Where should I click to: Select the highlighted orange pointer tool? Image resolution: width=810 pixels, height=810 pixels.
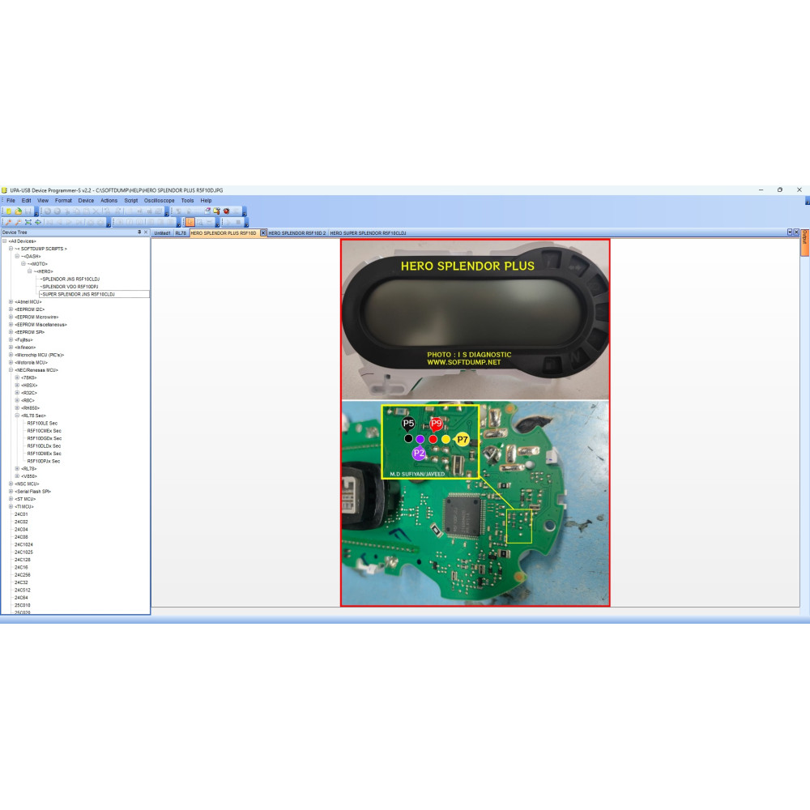coord(190,222)
